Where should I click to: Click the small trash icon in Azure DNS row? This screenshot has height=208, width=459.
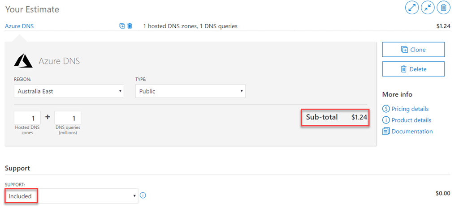tap(130, 26)
